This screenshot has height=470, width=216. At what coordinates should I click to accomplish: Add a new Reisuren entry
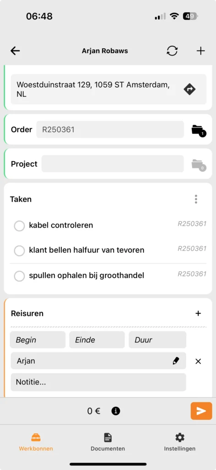coord(198,313)
